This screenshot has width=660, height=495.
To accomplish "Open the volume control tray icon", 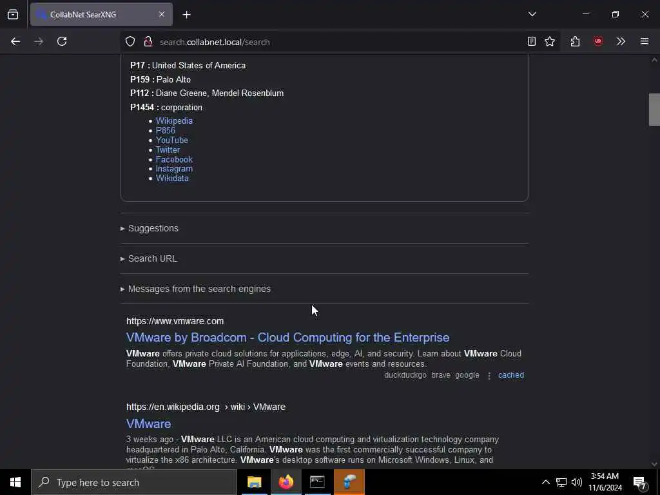I will (x=577, y=482).
